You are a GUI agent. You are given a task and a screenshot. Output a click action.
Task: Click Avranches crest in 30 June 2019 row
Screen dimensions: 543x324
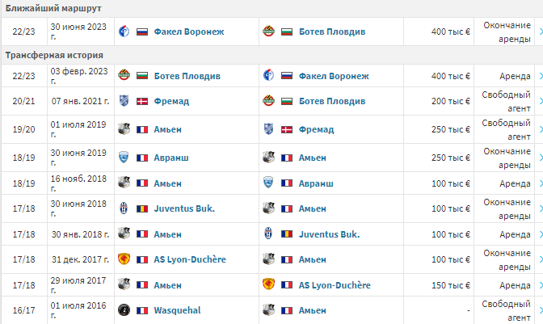pos(124,157)
